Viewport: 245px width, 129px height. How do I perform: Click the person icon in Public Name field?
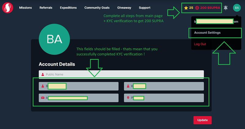(43, 74)
